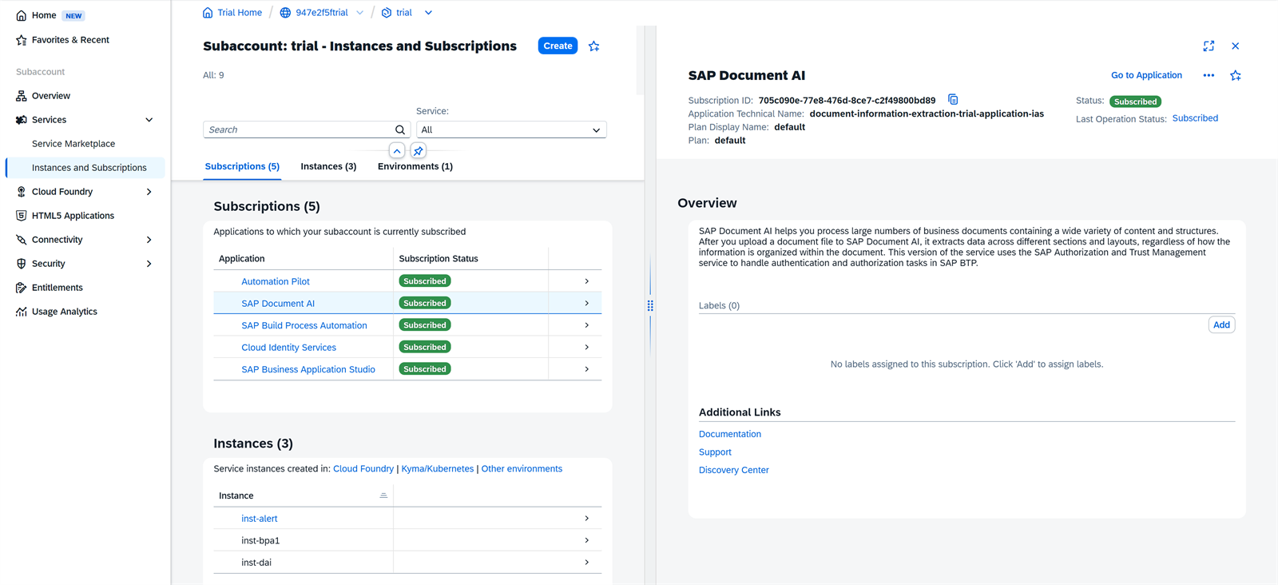Open SAP Build Process Automation subscription
The height and width of the screenshot is (585, 1278).
tap(304, 325)
